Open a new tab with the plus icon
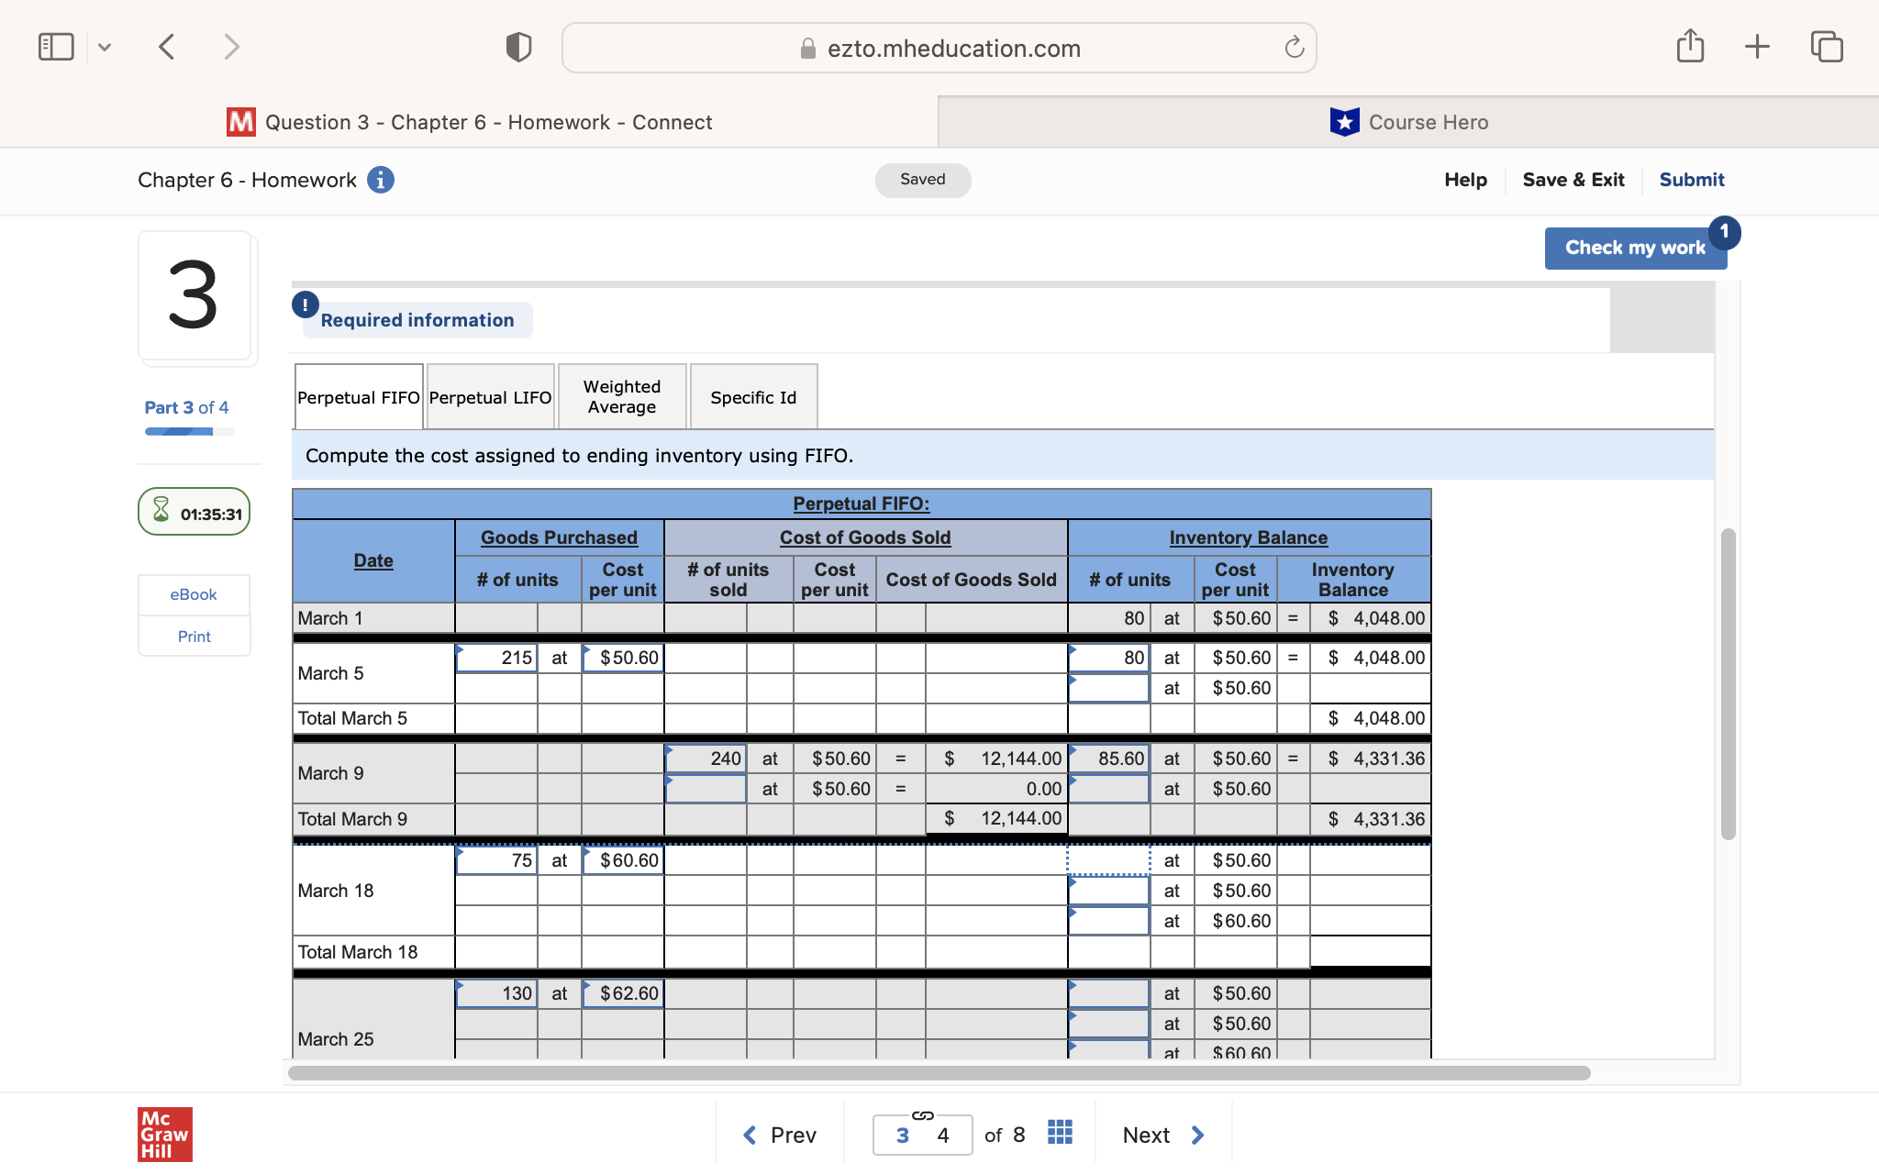Image resolution: width=1879 pixels, height=1174 pixels. click(1757, 46)
